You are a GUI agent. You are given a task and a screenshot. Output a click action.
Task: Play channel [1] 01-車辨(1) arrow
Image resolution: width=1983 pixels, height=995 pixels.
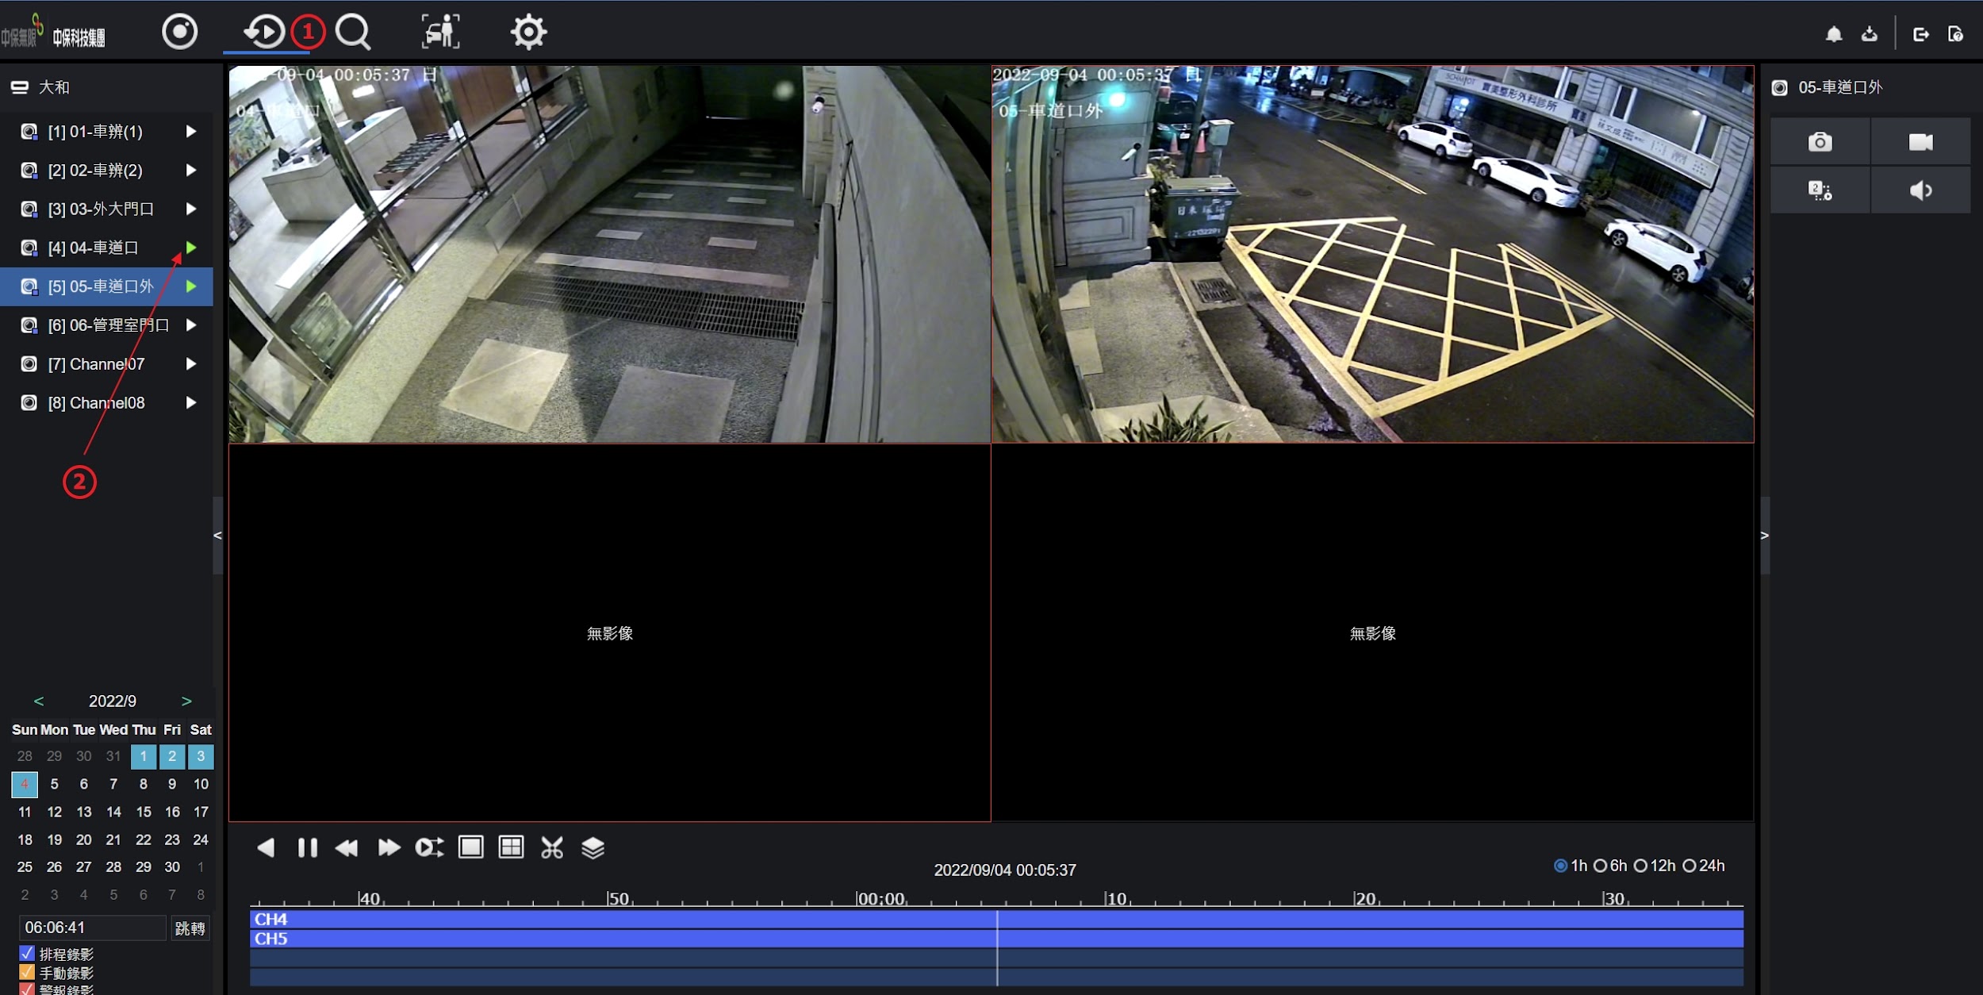[190, 132]
